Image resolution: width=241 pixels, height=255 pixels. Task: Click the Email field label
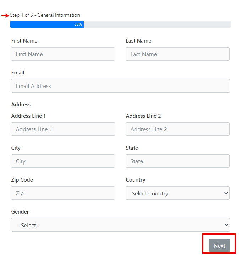pyautogui.click(x=18, y=73)
